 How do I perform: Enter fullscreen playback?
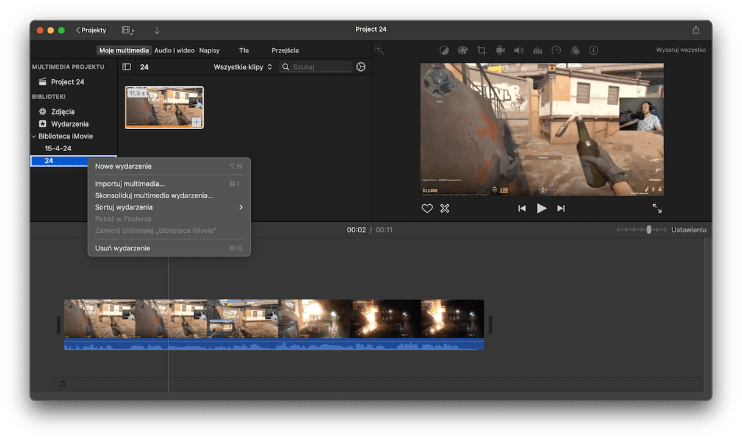tap(657, 208)
